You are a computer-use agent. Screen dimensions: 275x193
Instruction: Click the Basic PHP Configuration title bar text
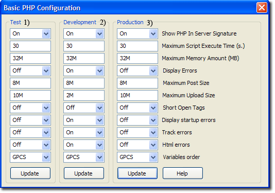(42, 8)
